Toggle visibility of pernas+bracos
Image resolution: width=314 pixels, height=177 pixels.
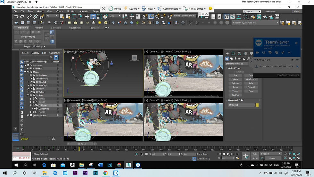pyautogui.click(x=28, y=115)
